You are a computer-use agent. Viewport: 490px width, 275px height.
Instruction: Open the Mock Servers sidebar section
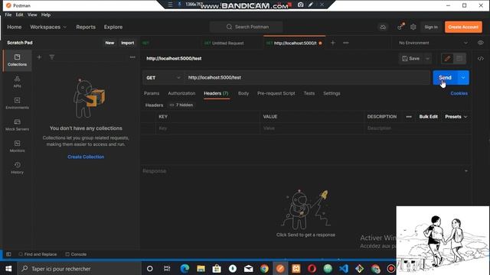click(17, 125)
